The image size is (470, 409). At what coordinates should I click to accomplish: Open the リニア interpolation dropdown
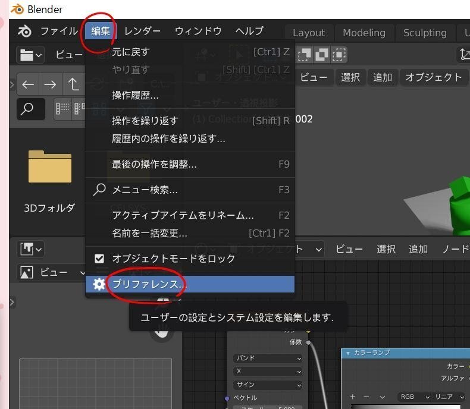pyautogui.click(x=449, y=397)
